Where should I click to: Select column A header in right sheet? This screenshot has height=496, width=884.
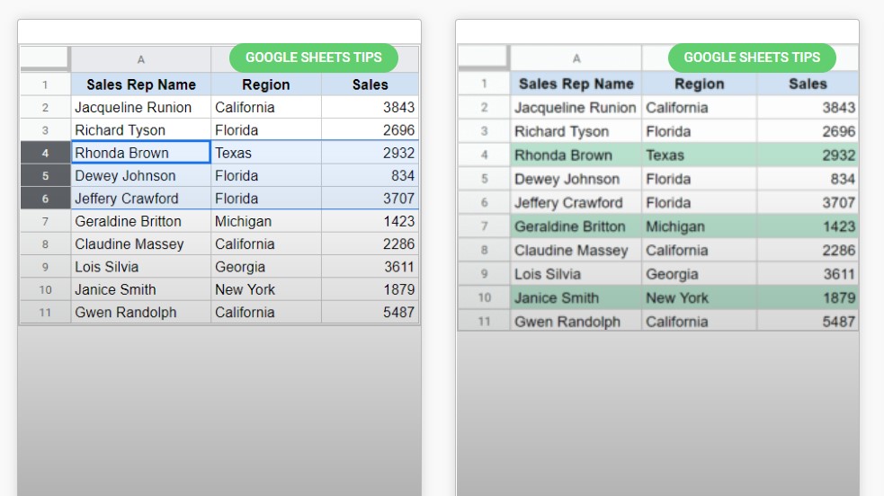click(576, 58)
